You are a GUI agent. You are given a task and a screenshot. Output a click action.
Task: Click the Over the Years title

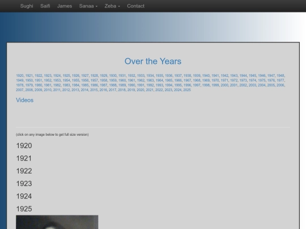click(153, 61)
